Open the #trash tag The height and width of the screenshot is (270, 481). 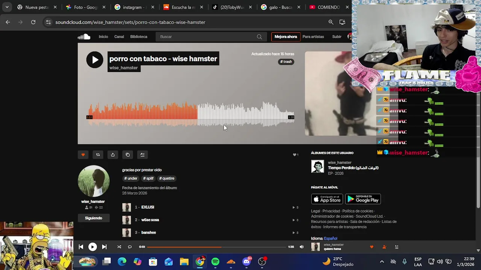click(x=286, y=61)
